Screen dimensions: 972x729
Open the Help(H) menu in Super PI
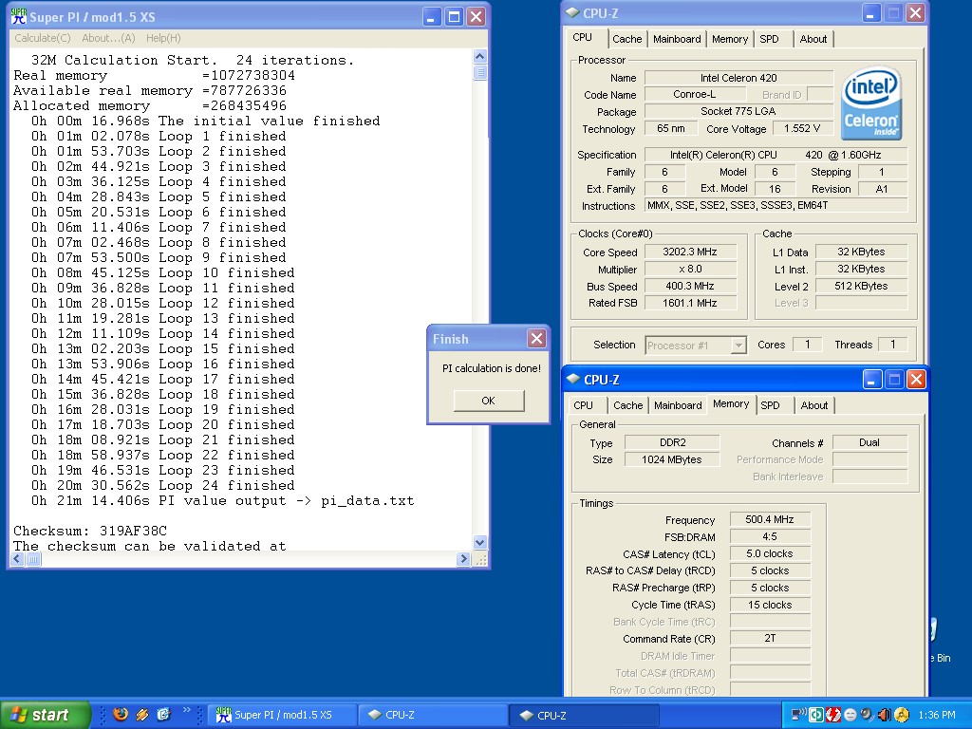[163, 38]
